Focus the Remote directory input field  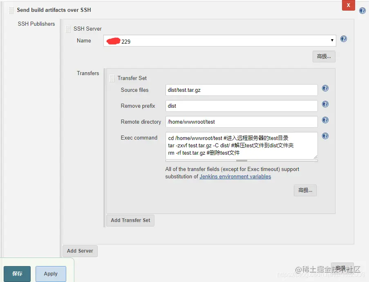pos(242,122)
